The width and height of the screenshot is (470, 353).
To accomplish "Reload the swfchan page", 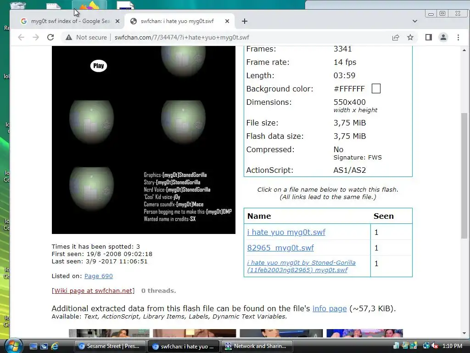I will (50, 37).
